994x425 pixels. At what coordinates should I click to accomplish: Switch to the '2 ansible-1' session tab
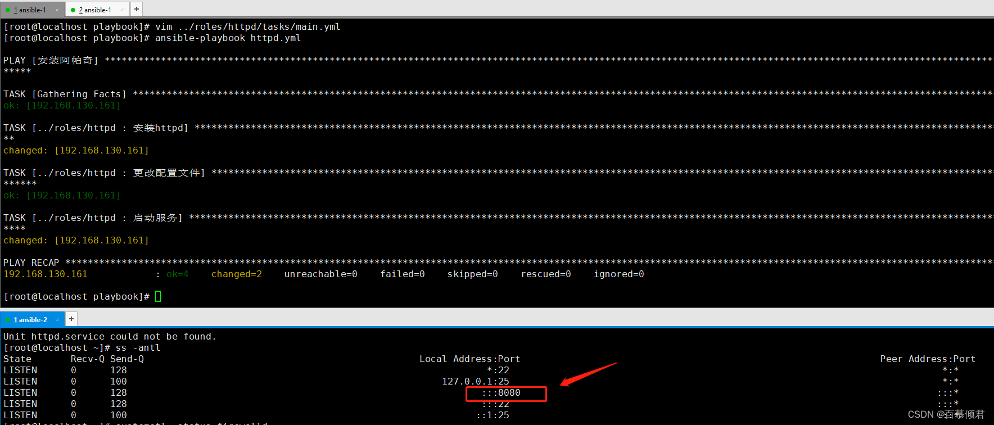click(97, 10)
